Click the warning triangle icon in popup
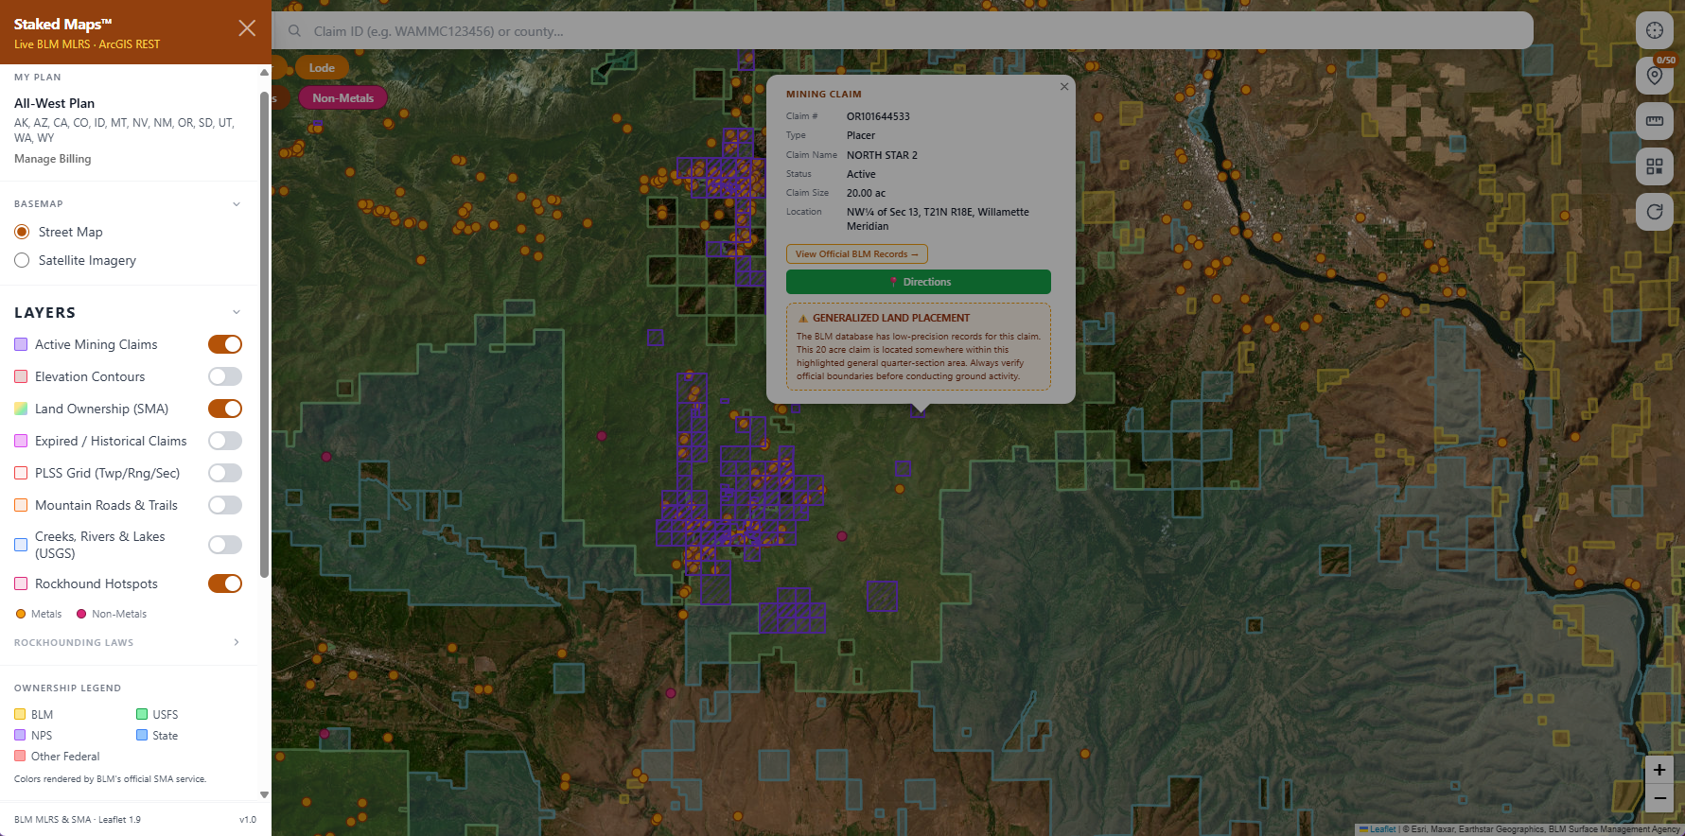Screen dimensions: 1685x836 803,318
